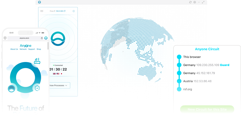Screen dimensions: 241x117
Task: Expand the Show Processes dropdown
Action: click(60, 85)
